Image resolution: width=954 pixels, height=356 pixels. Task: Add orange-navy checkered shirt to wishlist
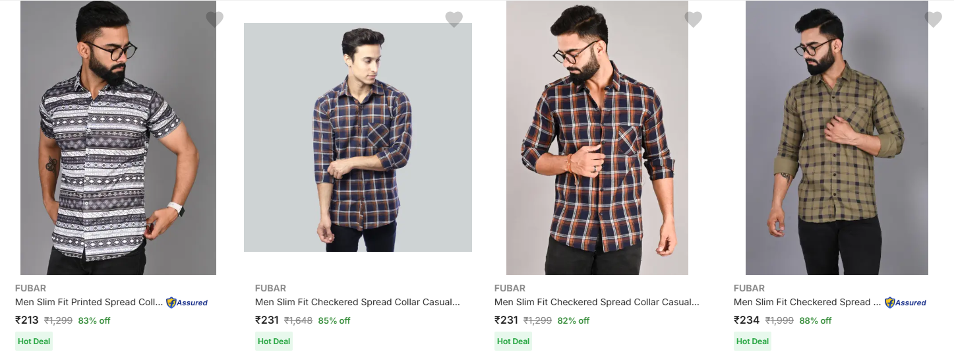tap(693, 19)
